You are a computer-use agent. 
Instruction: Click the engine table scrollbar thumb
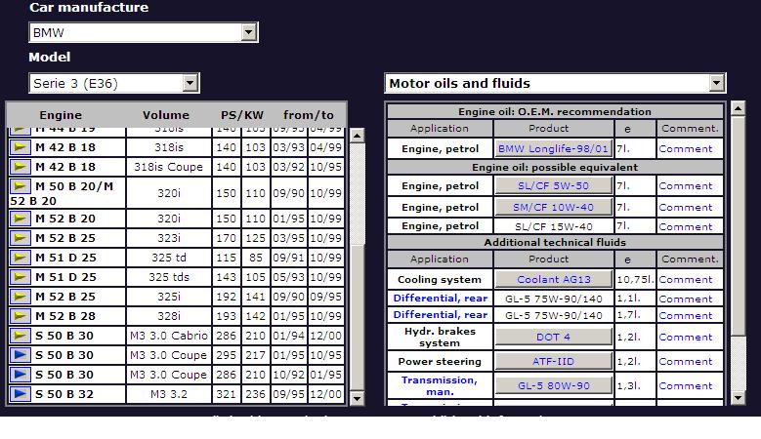click(x=357, y=317)
